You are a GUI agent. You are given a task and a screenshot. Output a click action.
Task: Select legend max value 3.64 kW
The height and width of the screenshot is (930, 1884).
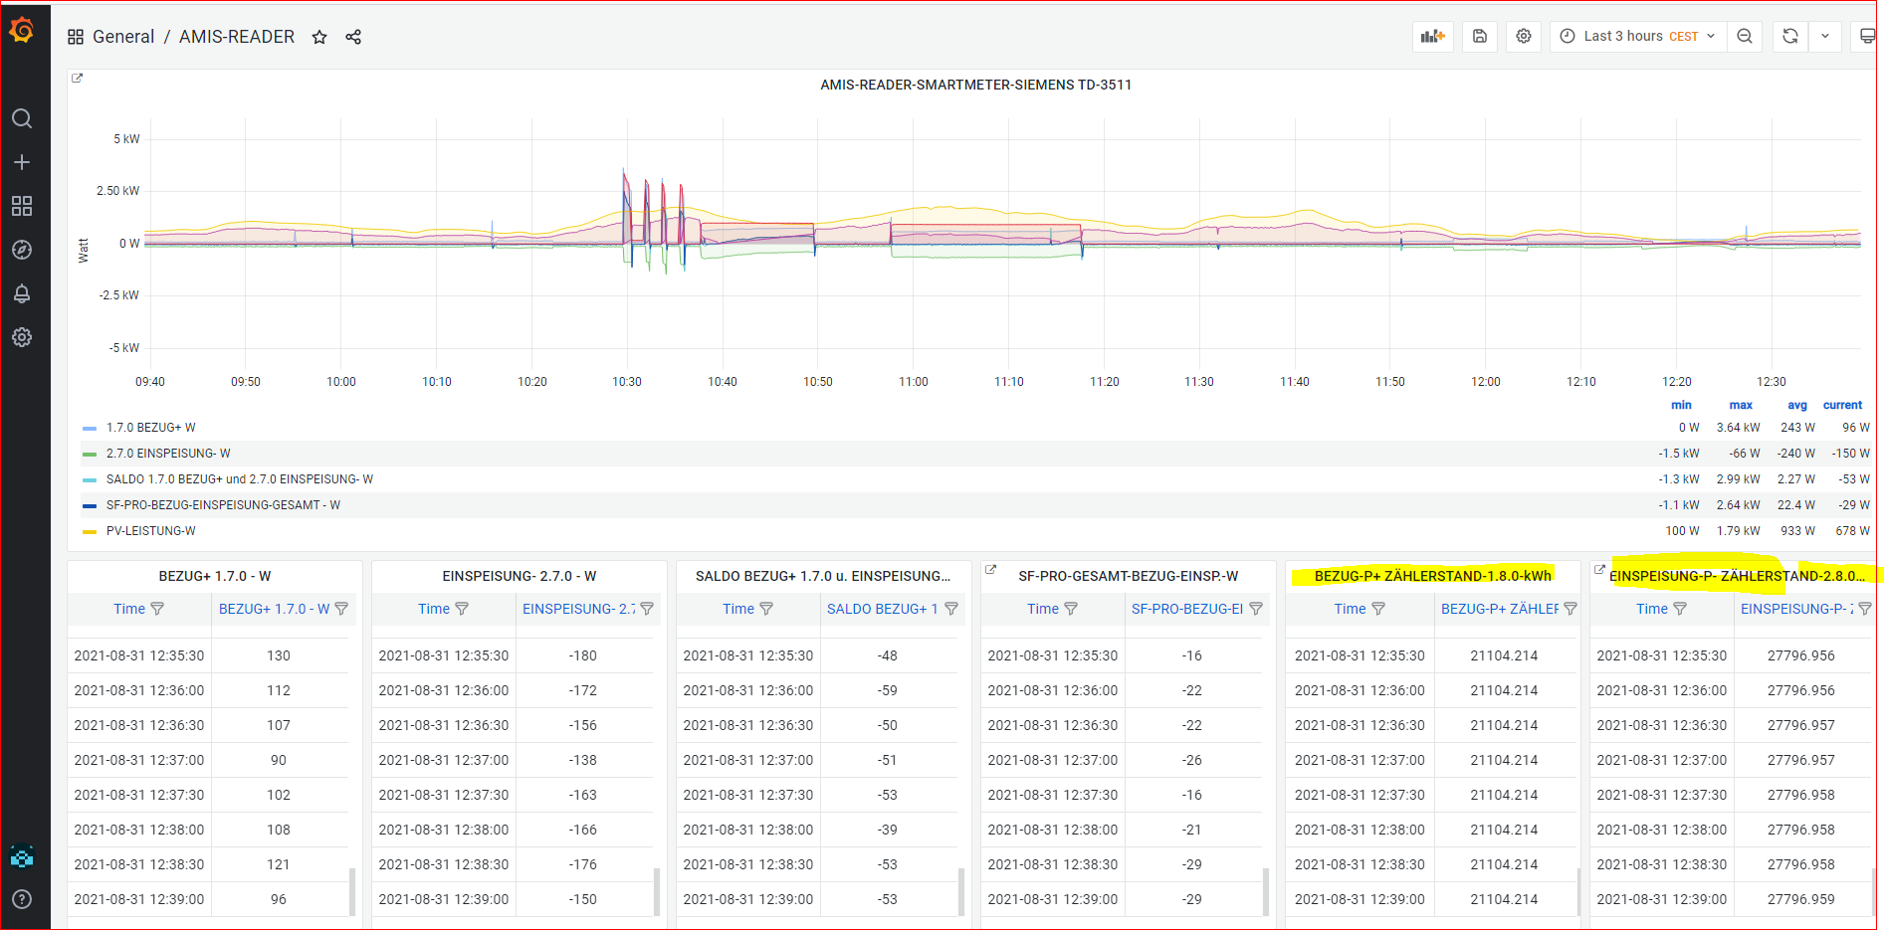point(1738,428)
